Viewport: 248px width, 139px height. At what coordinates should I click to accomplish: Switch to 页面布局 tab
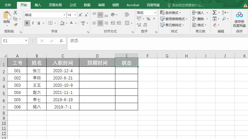click(55, 5)
